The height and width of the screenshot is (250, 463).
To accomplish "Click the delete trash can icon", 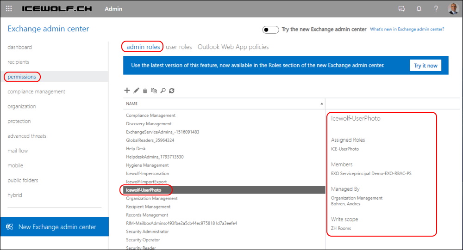I will coord(145,91).
